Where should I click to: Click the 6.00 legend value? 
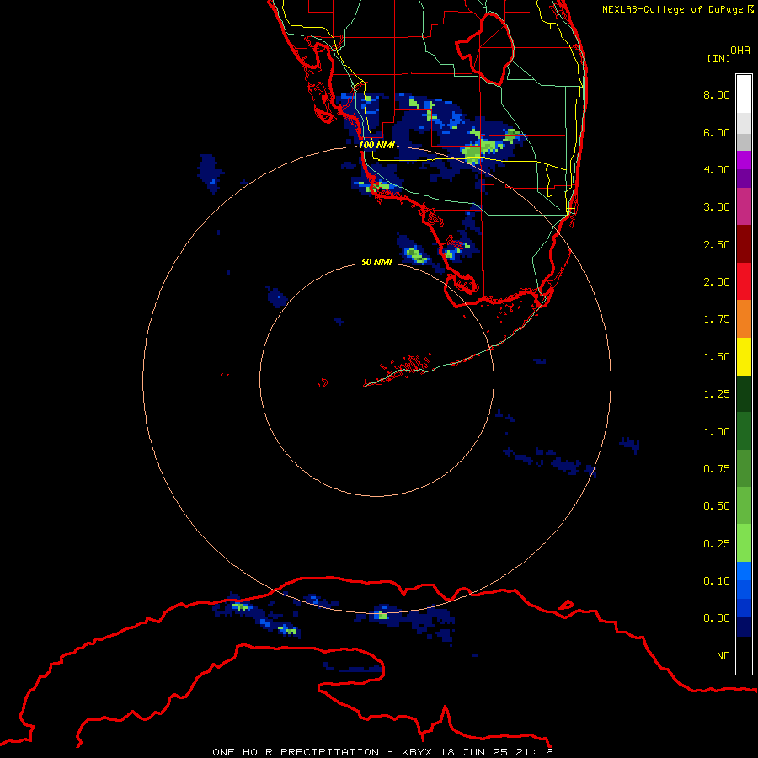point(717,132)
